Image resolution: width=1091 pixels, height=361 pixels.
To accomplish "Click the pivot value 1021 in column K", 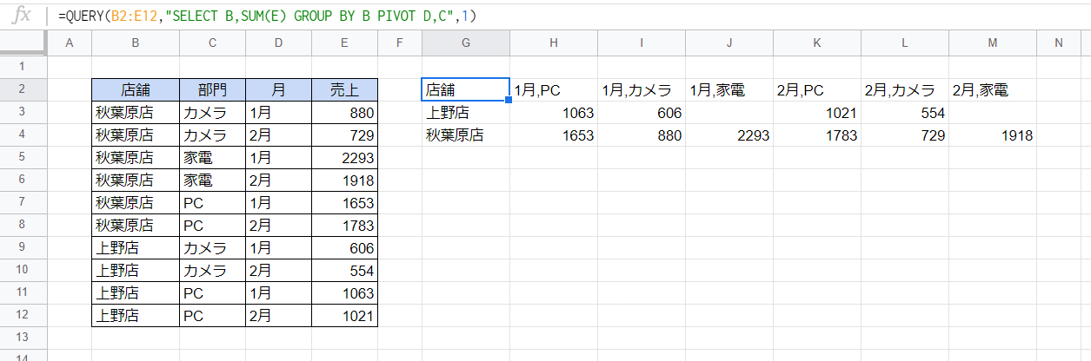I will coord(817,112).
